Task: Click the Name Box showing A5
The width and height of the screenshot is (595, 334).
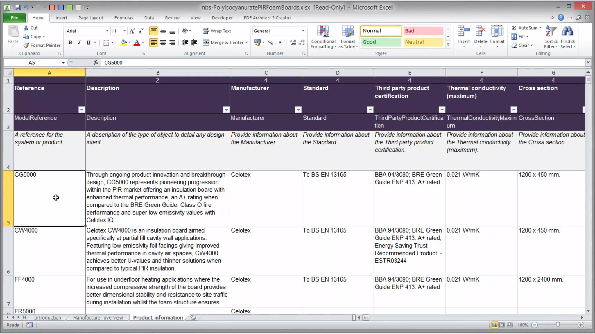Action: tap(32, 63)
